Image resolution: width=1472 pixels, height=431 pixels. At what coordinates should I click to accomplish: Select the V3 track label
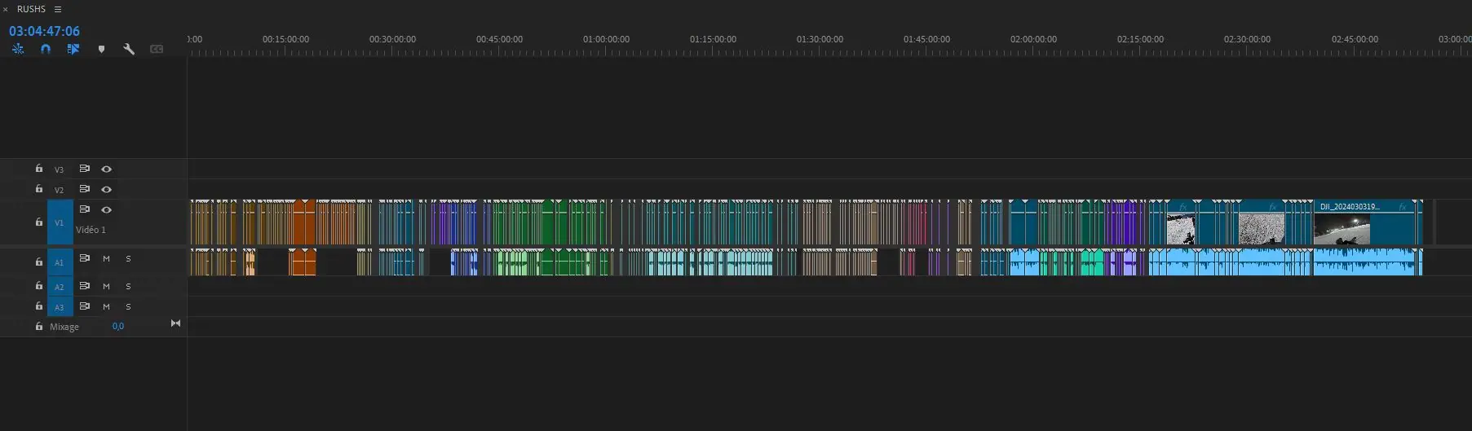(59, 169)
